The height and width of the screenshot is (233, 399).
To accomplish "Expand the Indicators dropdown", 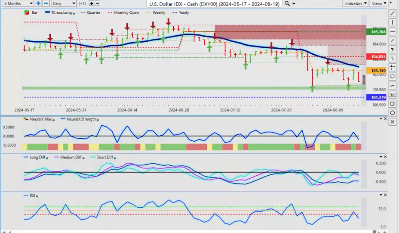I will tap(356, 3).
